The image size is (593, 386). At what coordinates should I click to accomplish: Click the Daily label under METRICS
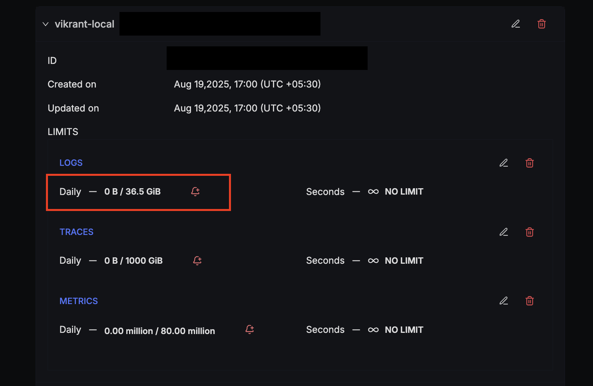pyautogui.click(x=70, y=330)
